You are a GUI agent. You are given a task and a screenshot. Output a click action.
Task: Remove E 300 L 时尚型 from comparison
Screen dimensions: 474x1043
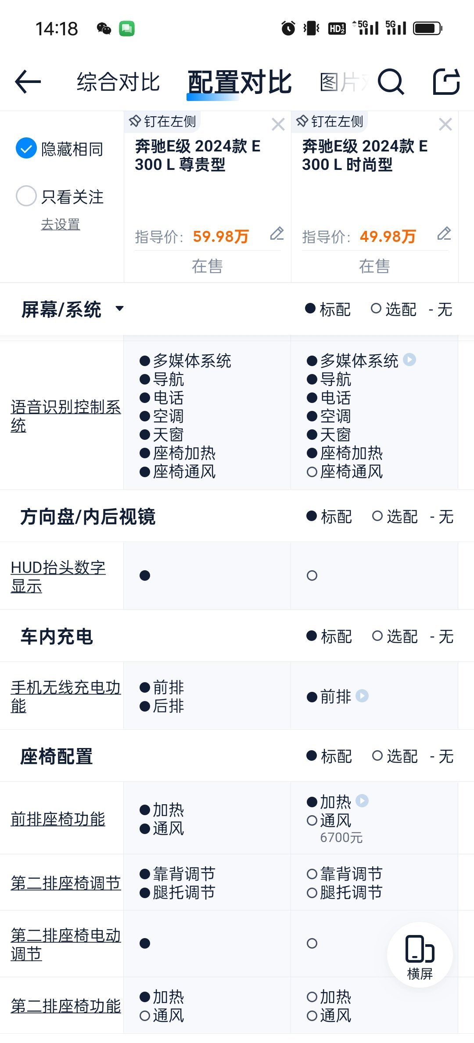pos(445,125)
